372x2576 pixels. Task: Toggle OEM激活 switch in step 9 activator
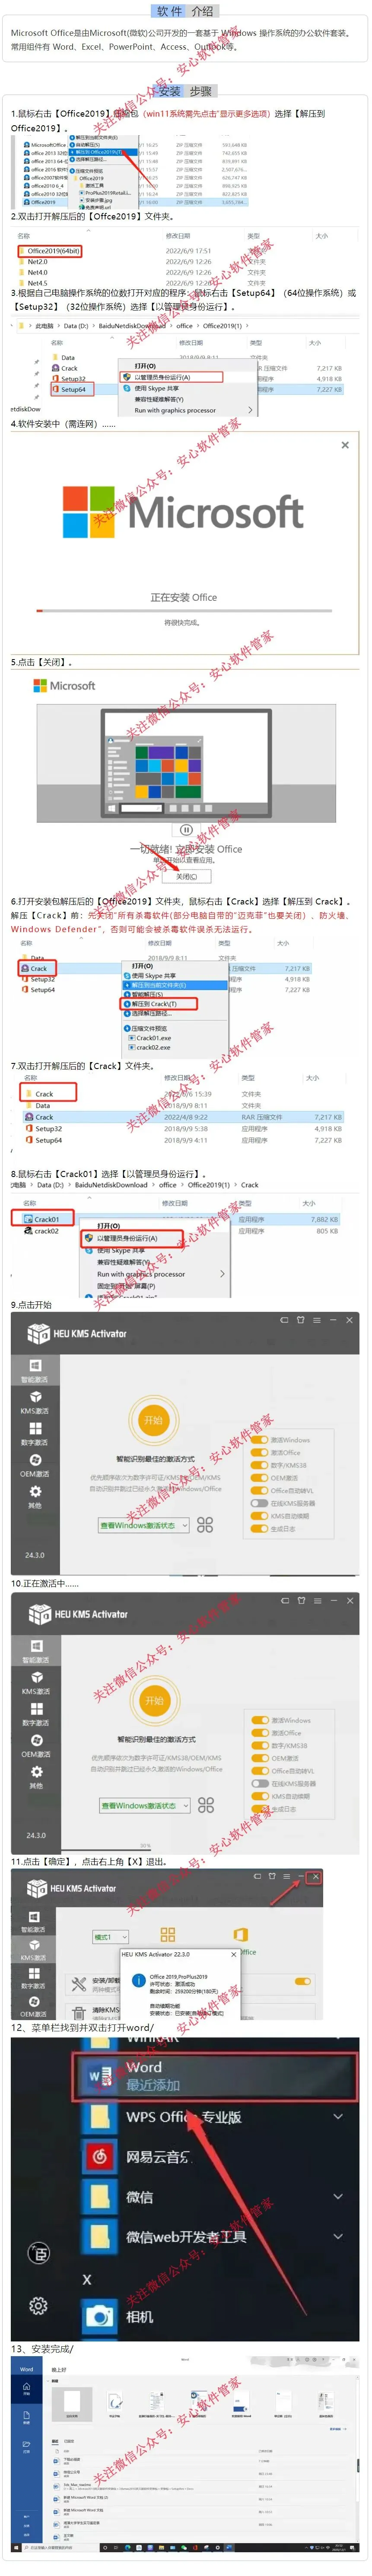(259, 1478)
